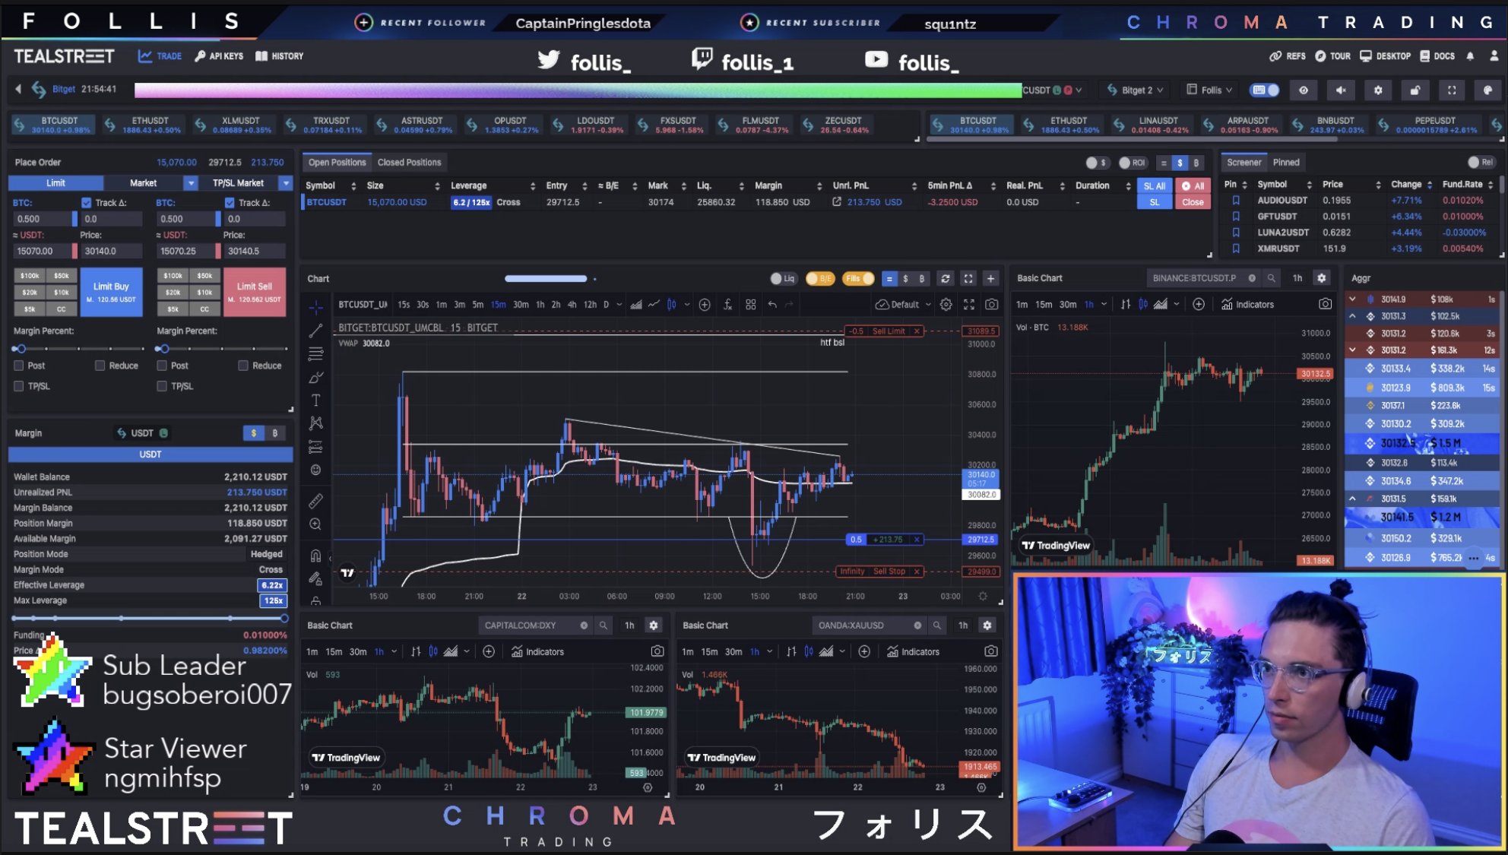Pin the AUDIOUSDT screener row
The image size is (1508, 855).
1236,200
